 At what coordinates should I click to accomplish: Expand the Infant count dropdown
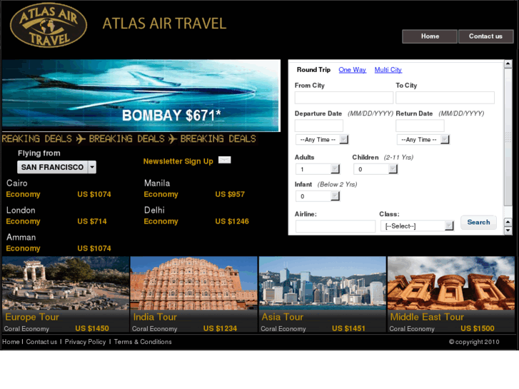(318, 196)
